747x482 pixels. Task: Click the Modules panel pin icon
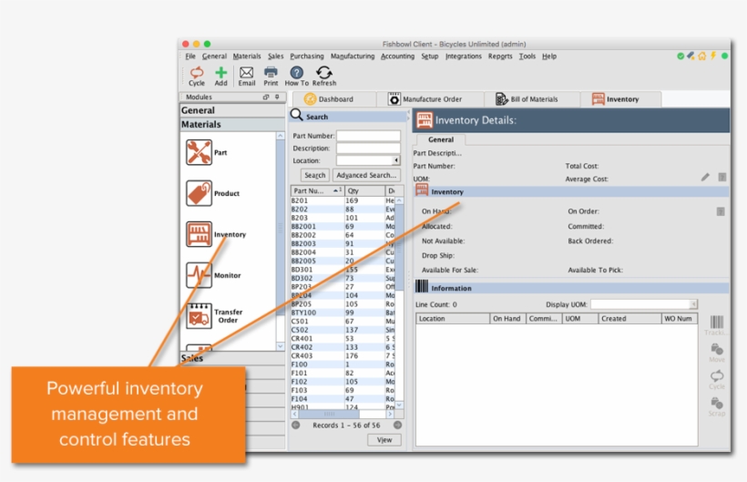click(277, 97)
